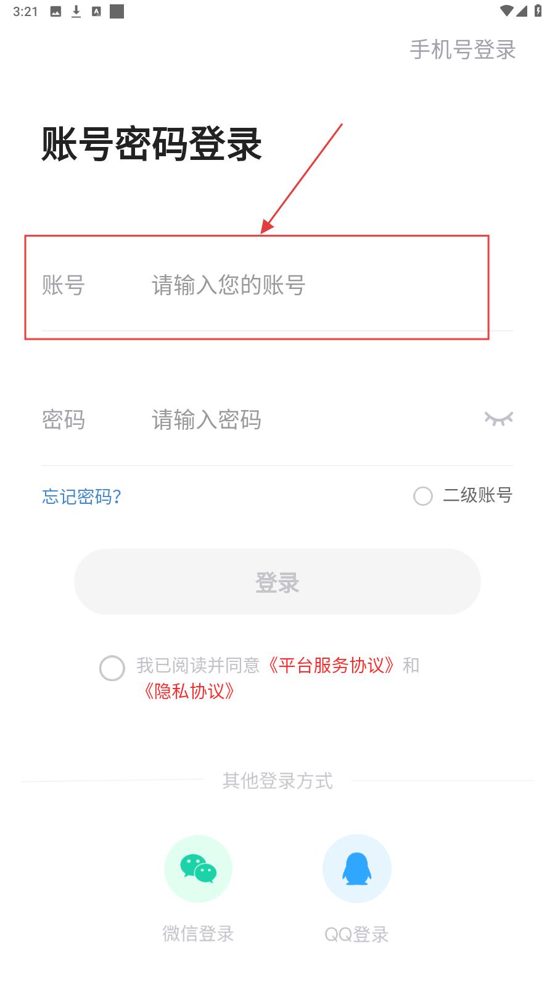555x988 pixels.
Task: Tap the 微信登录 label
Action: click(x=198, y=934)
